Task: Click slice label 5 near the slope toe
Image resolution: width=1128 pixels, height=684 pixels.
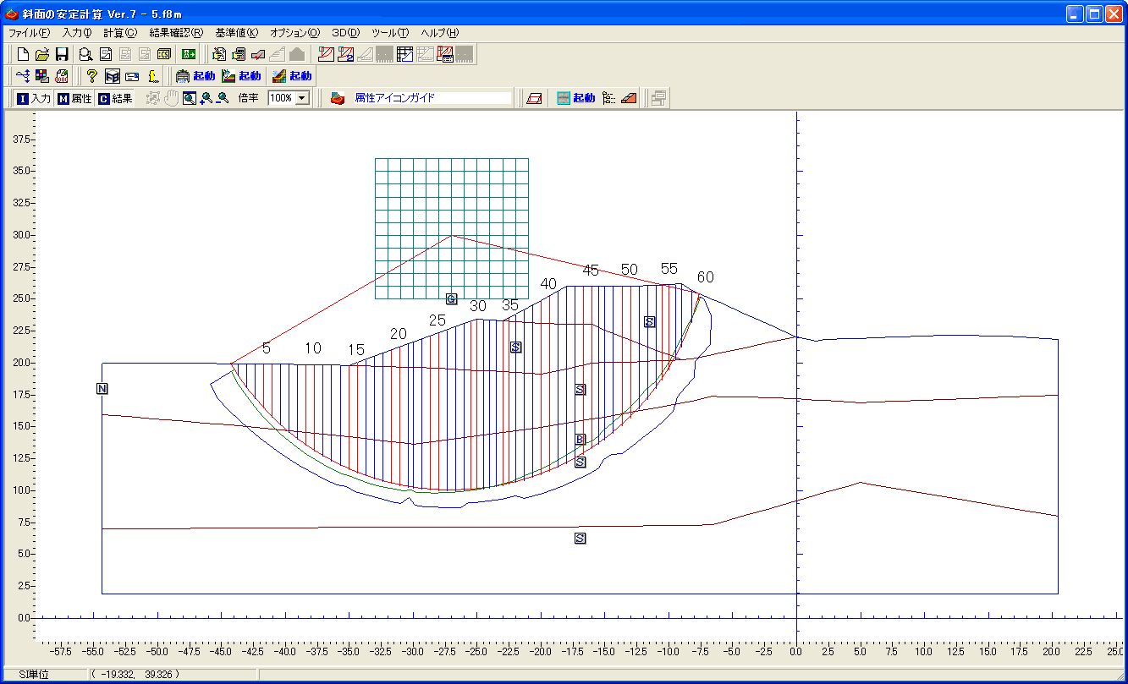Action: pos(267,347)
